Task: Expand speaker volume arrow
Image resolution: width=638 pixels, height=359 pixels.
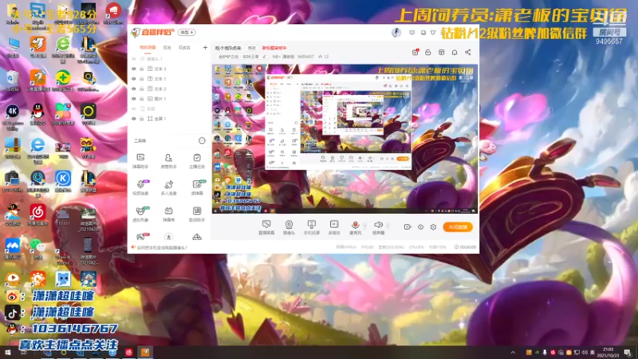Action: click(388, 225)
